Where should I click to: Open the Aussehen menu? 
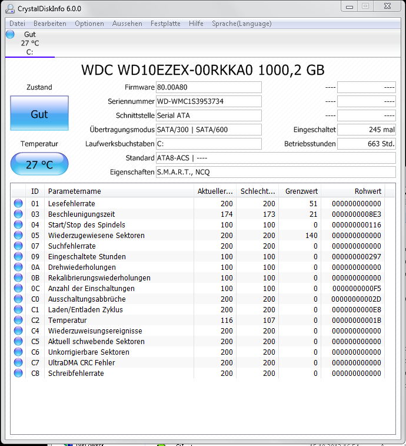click(127, 24)
